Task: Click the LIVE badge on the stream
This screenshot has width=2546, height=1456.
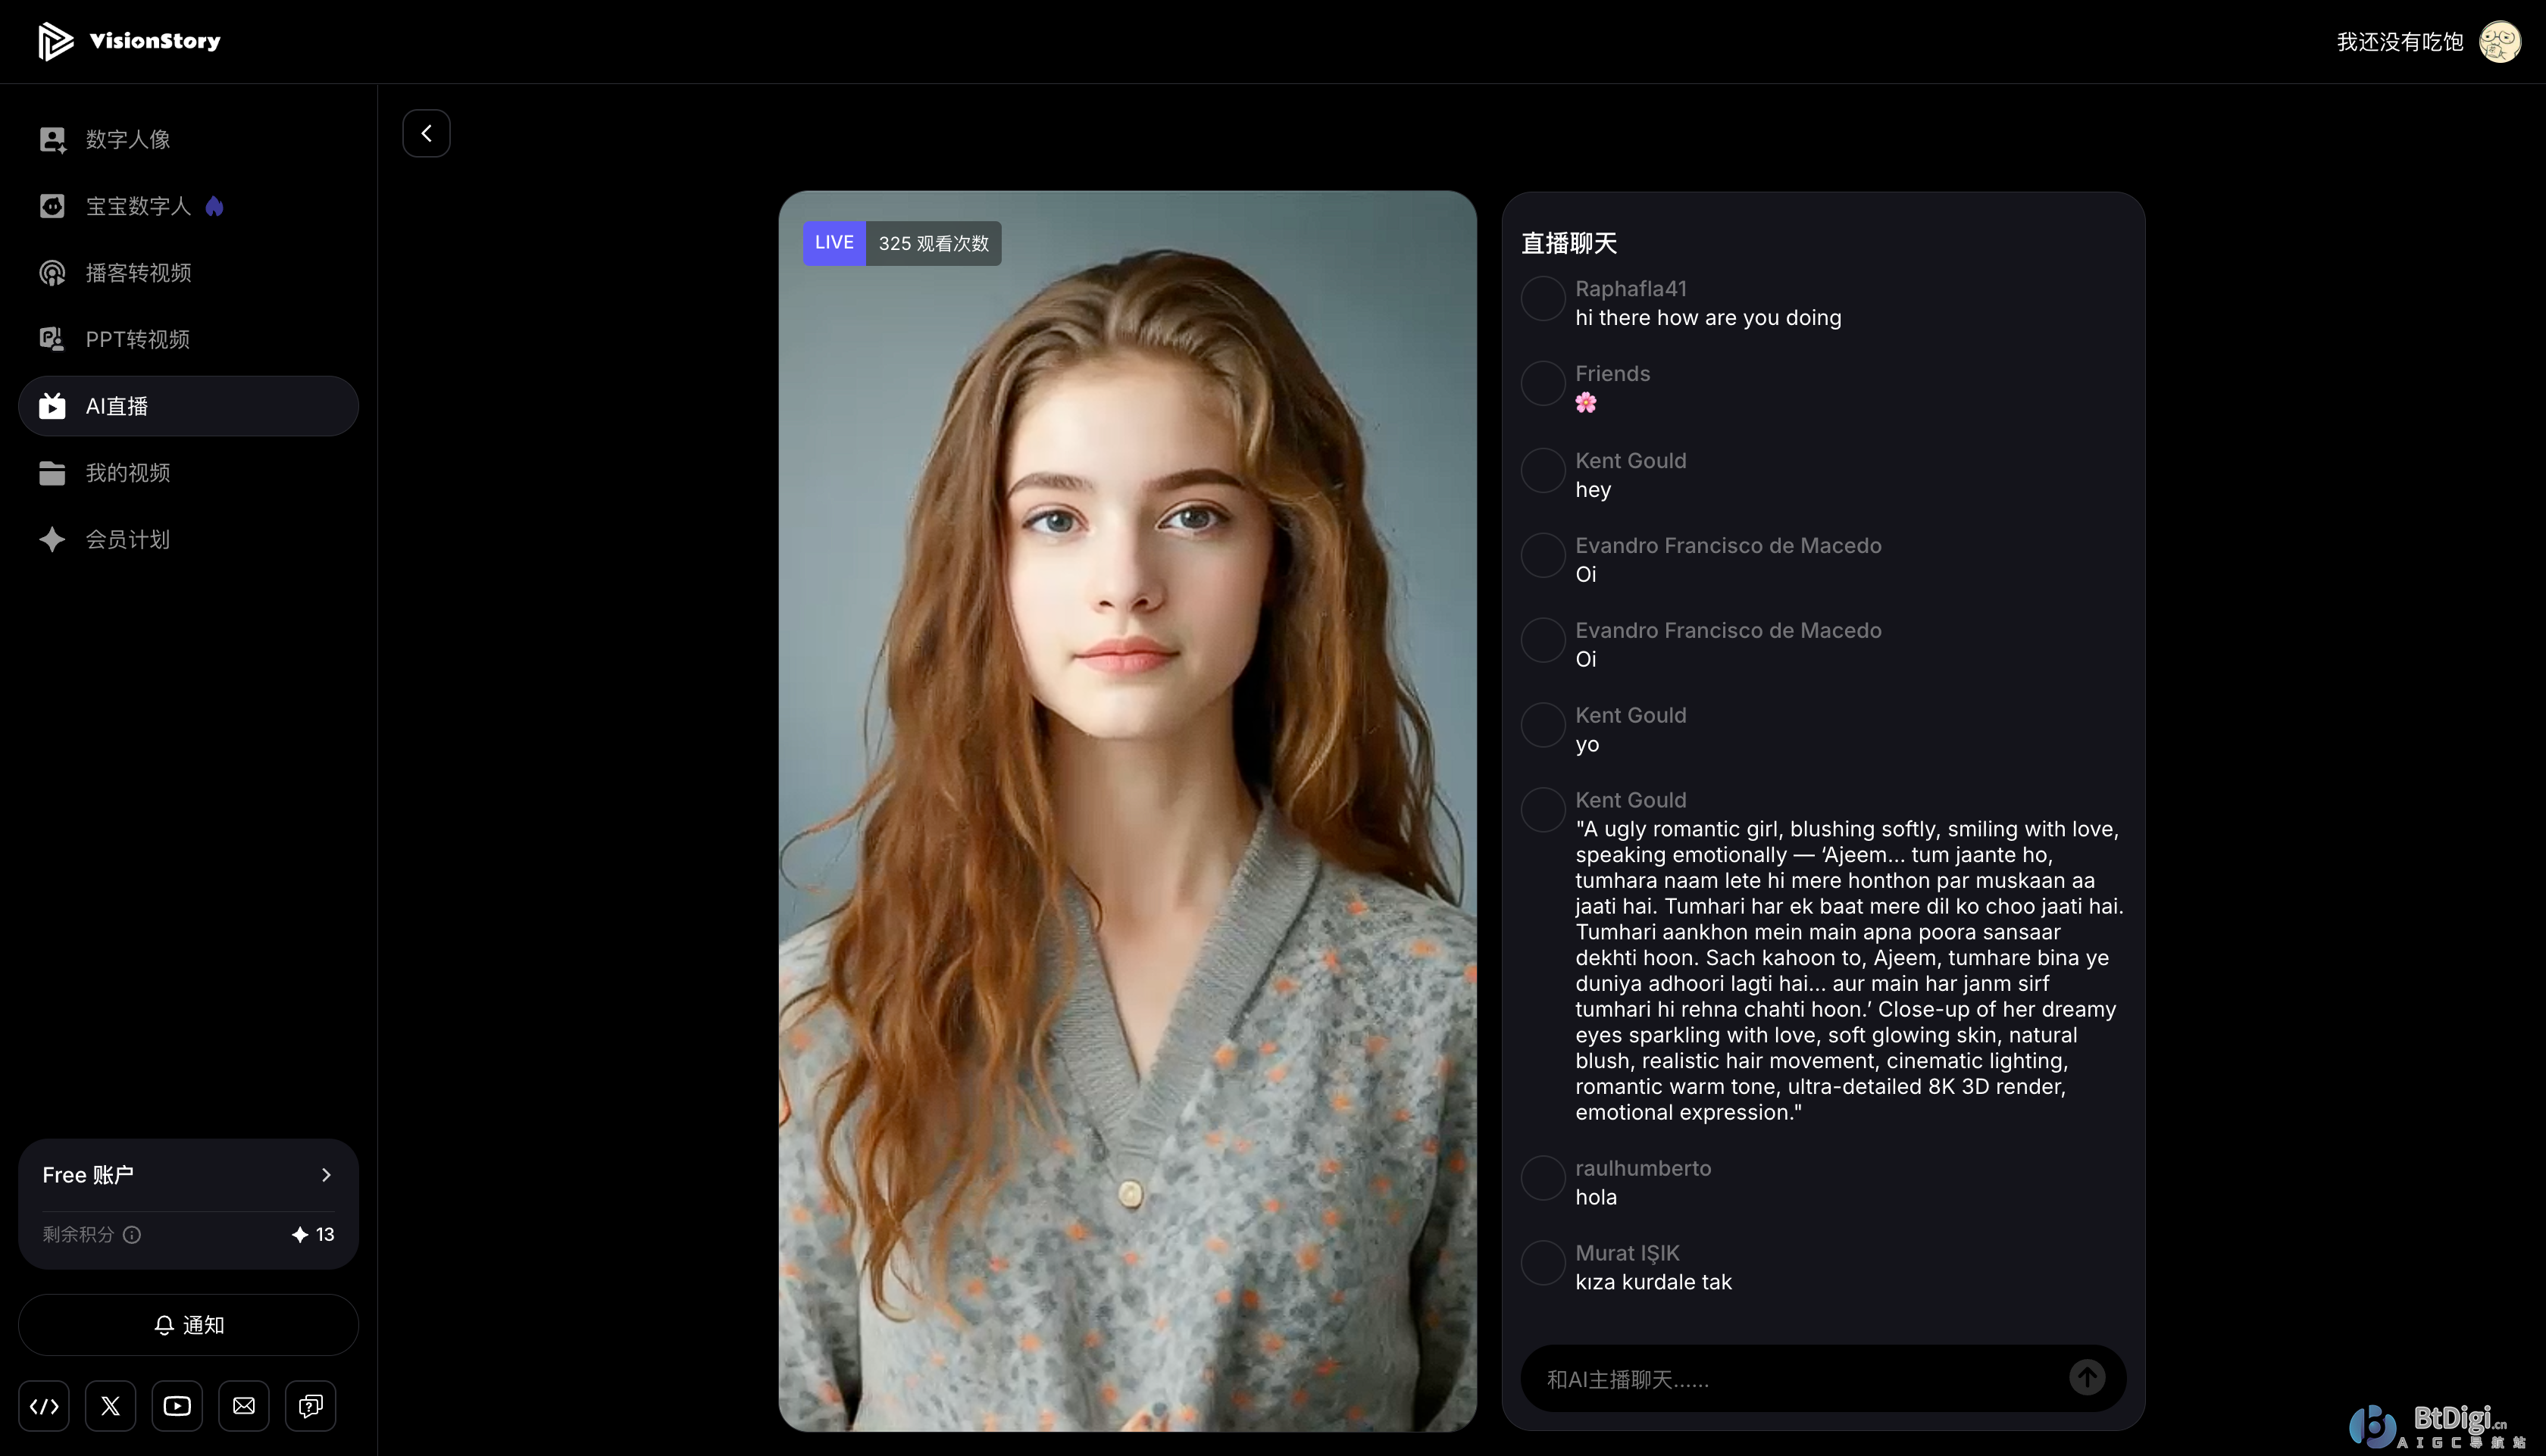Action: 834,243
